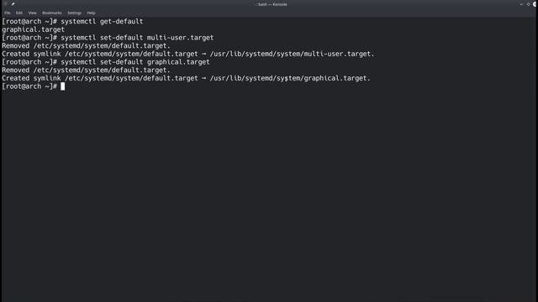Click the pin window icon in title bar
Viewport: 538px width, 302px height.
pyautogui.click(x=13, y=4)
